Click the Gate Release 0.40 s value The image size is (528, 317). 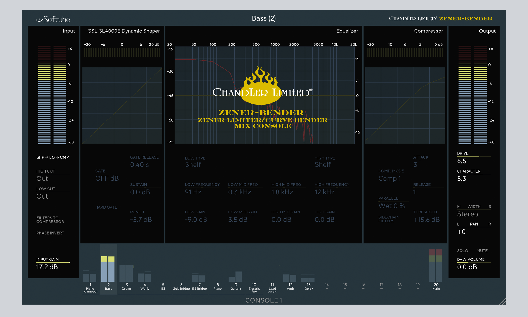coord(139,165)
